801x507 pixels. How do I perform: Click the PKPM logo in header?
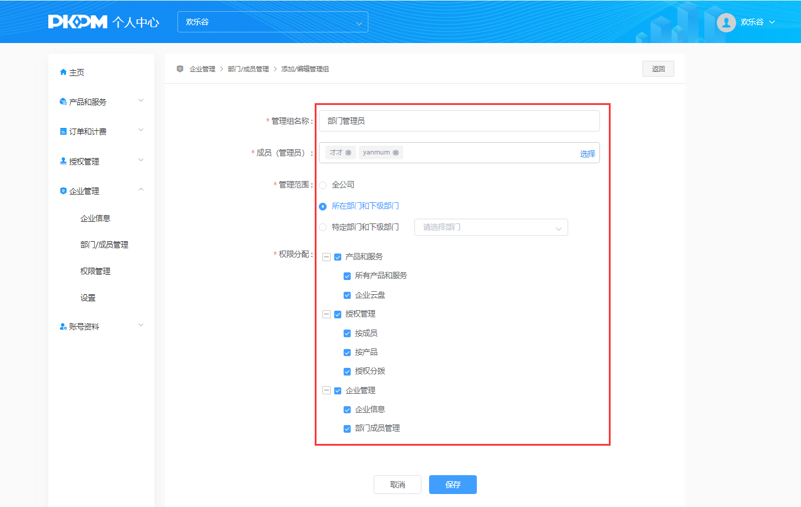pos(78,22)
